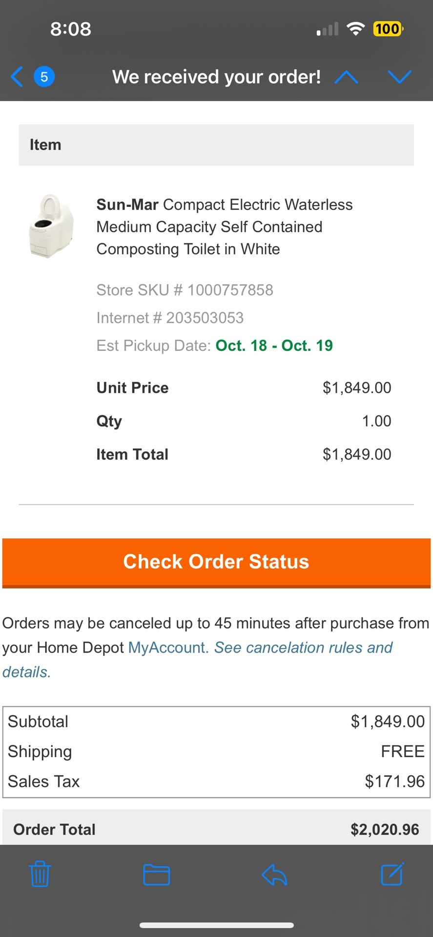
Task: Tap the Sun-Mar product title text
Action: tap(224, 226)
